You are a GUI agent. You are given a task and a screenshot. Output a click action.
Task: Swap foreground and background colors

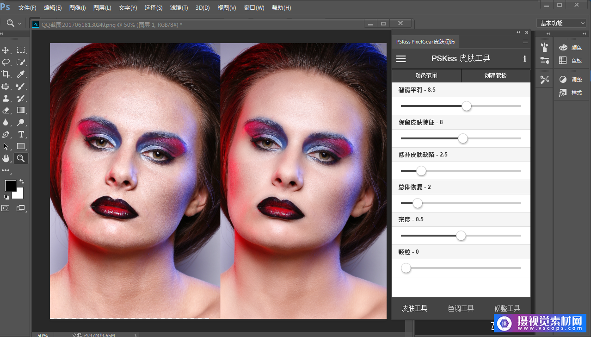22,181
